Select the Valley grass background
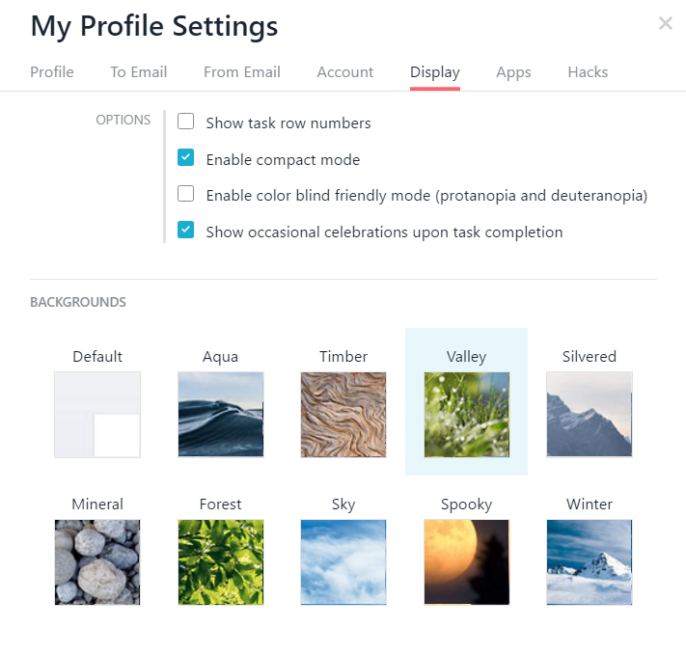Viewport: 686px width, 655px height. (x=467, y=414)
